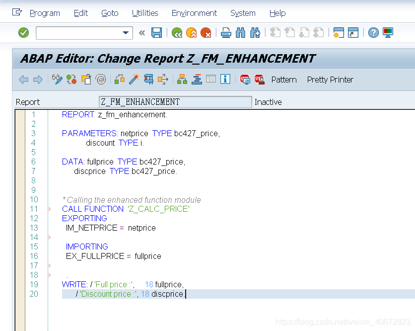Open the Goto menu
This screenshot has height=331, width=415.
[110, 13]
